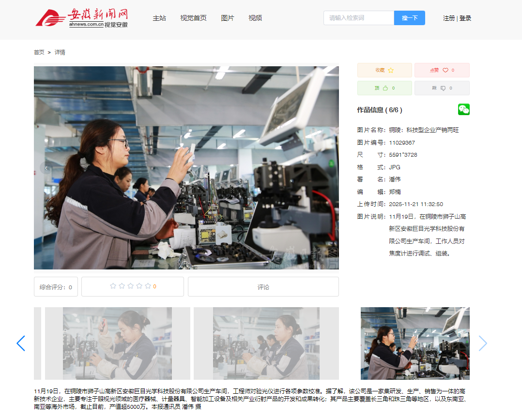
Task: Click the 注册 register link
Action: pyautogui.click(x=449, y=18)
